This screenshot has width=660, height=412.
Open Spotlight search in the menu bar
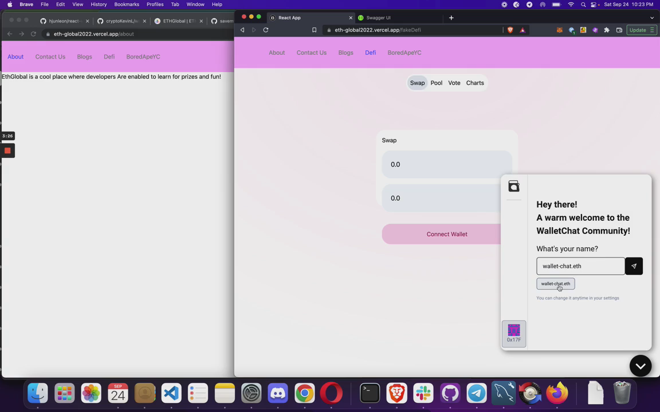[x=583, y=5]
